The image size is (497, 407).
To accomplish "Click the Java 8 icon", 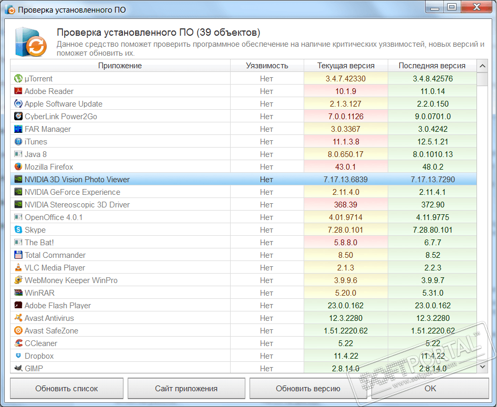I will coord(18,154).
